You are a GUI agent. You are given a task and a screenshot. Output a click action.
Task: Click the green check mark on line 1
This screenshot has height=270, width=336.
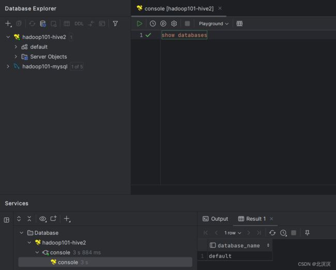point(148,35)
